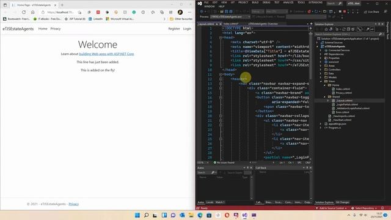Viewport: 391px width, 220px height.
Task: Click the browser address bar
Action: (62, 12)
